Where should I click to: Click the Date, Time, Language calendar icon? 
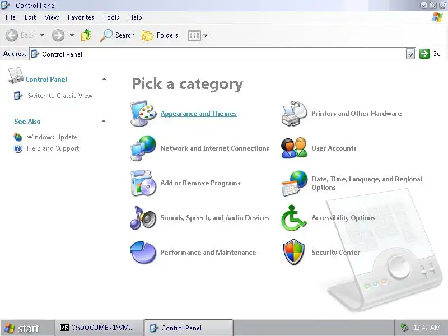[x=295, y=183]
